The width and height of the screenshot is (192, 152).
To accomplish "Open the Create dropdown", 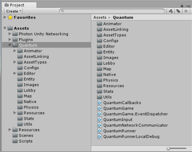I will point(13,11).
